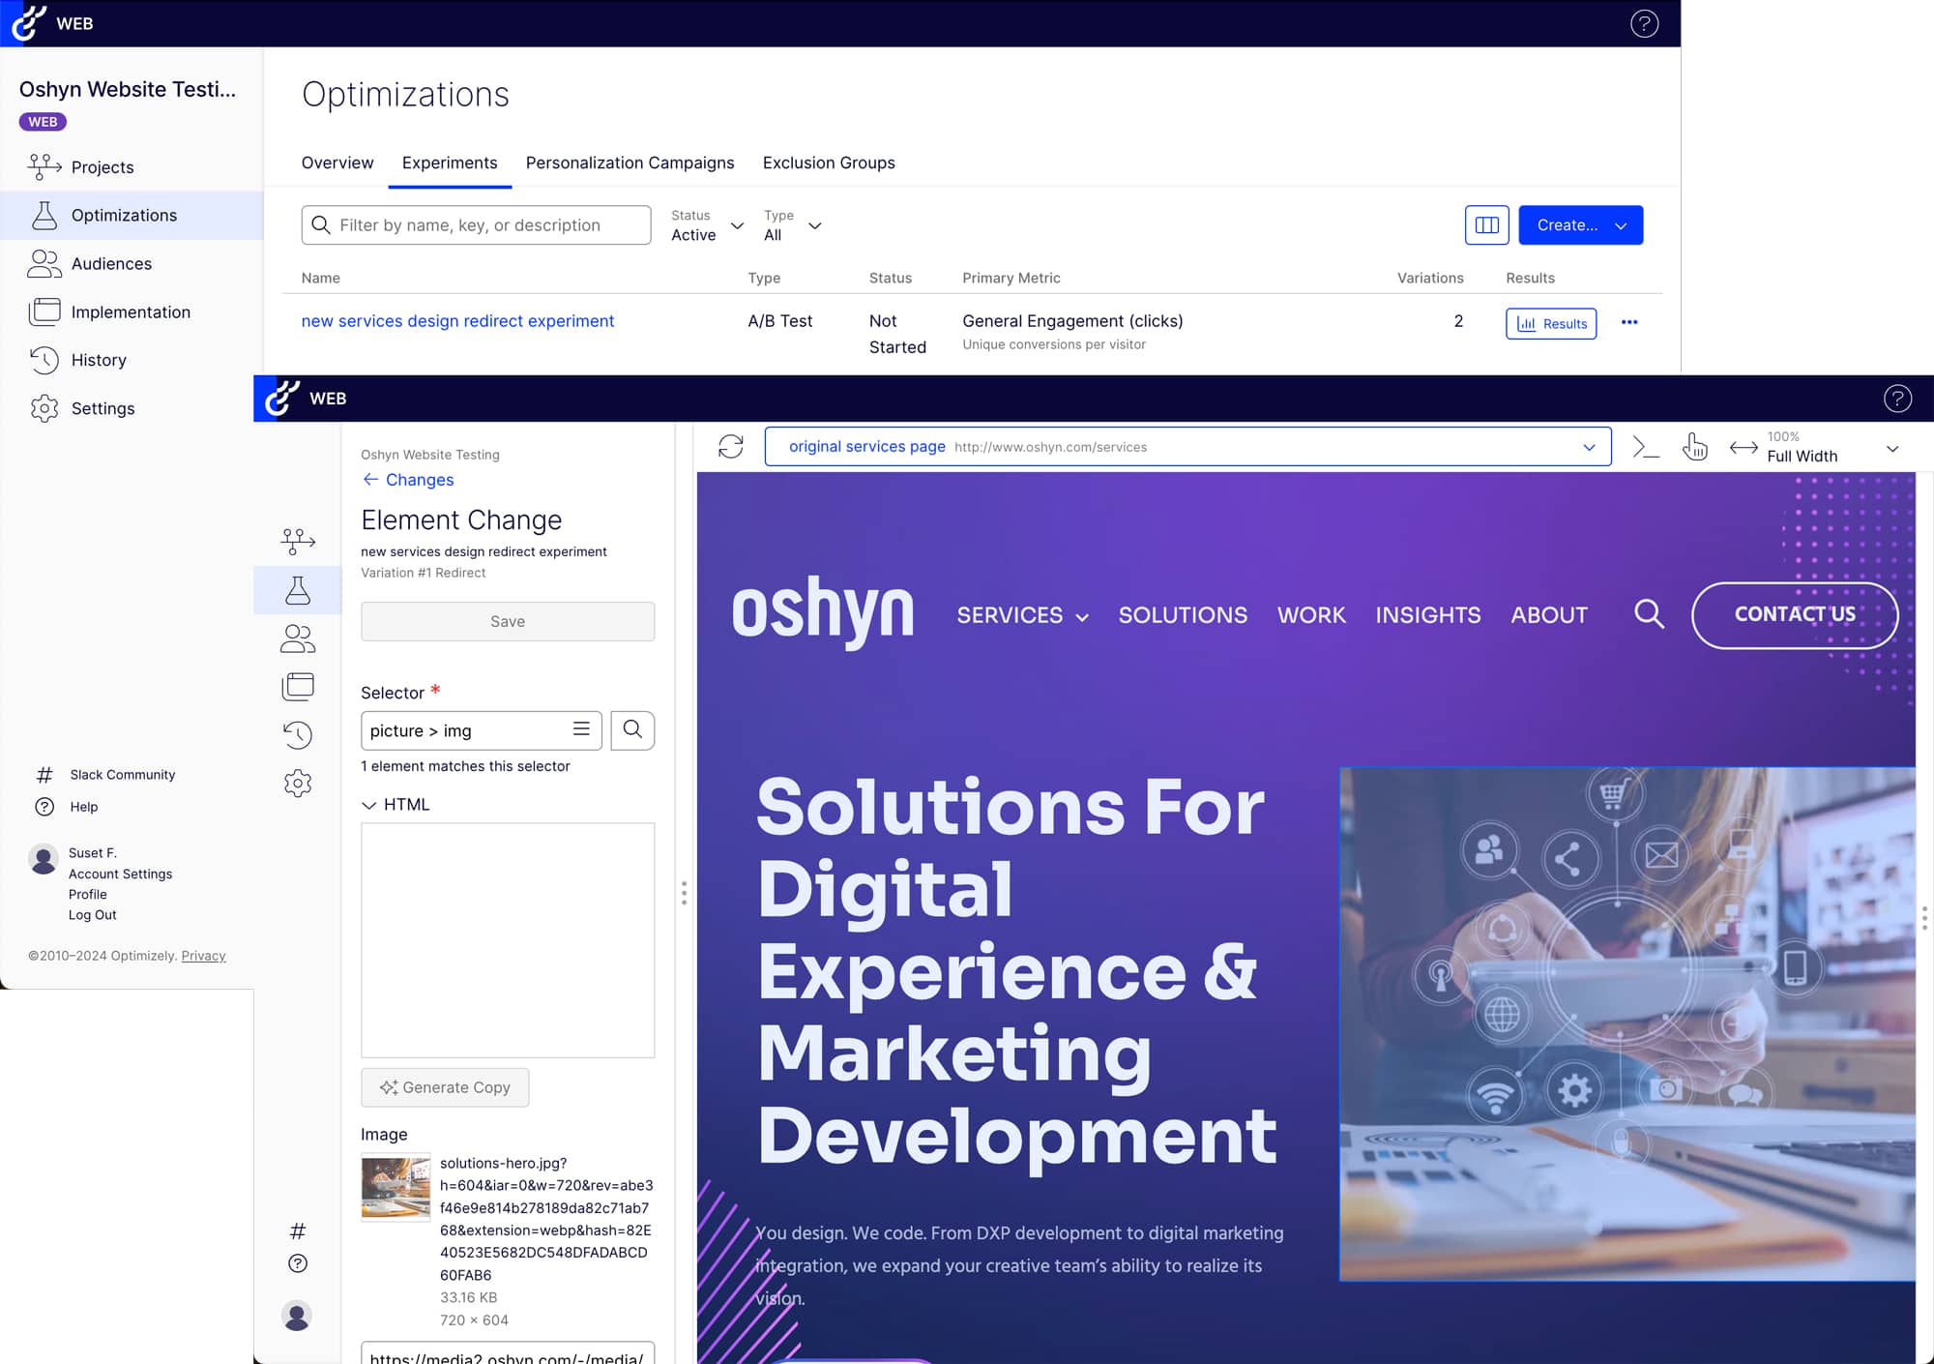Viewport: 1934px width, 1364px height.
Task: Click the selector list icon inside field
Action: coord(581,729)
